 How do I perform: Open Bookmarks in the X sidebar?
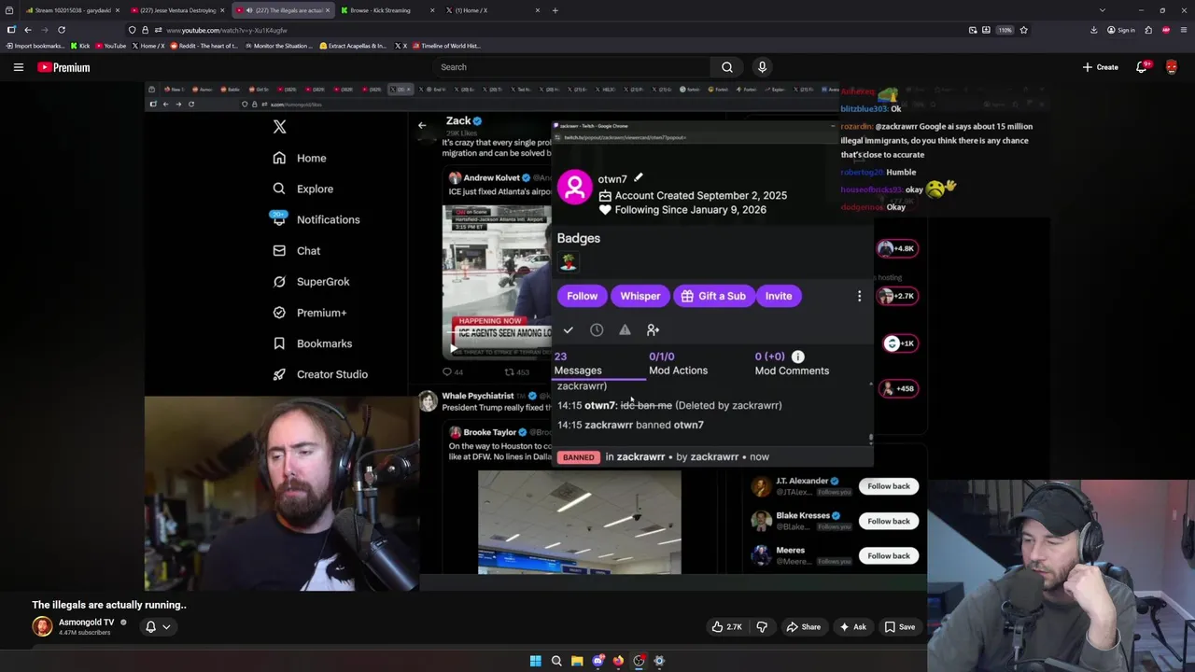click(313, 343)
